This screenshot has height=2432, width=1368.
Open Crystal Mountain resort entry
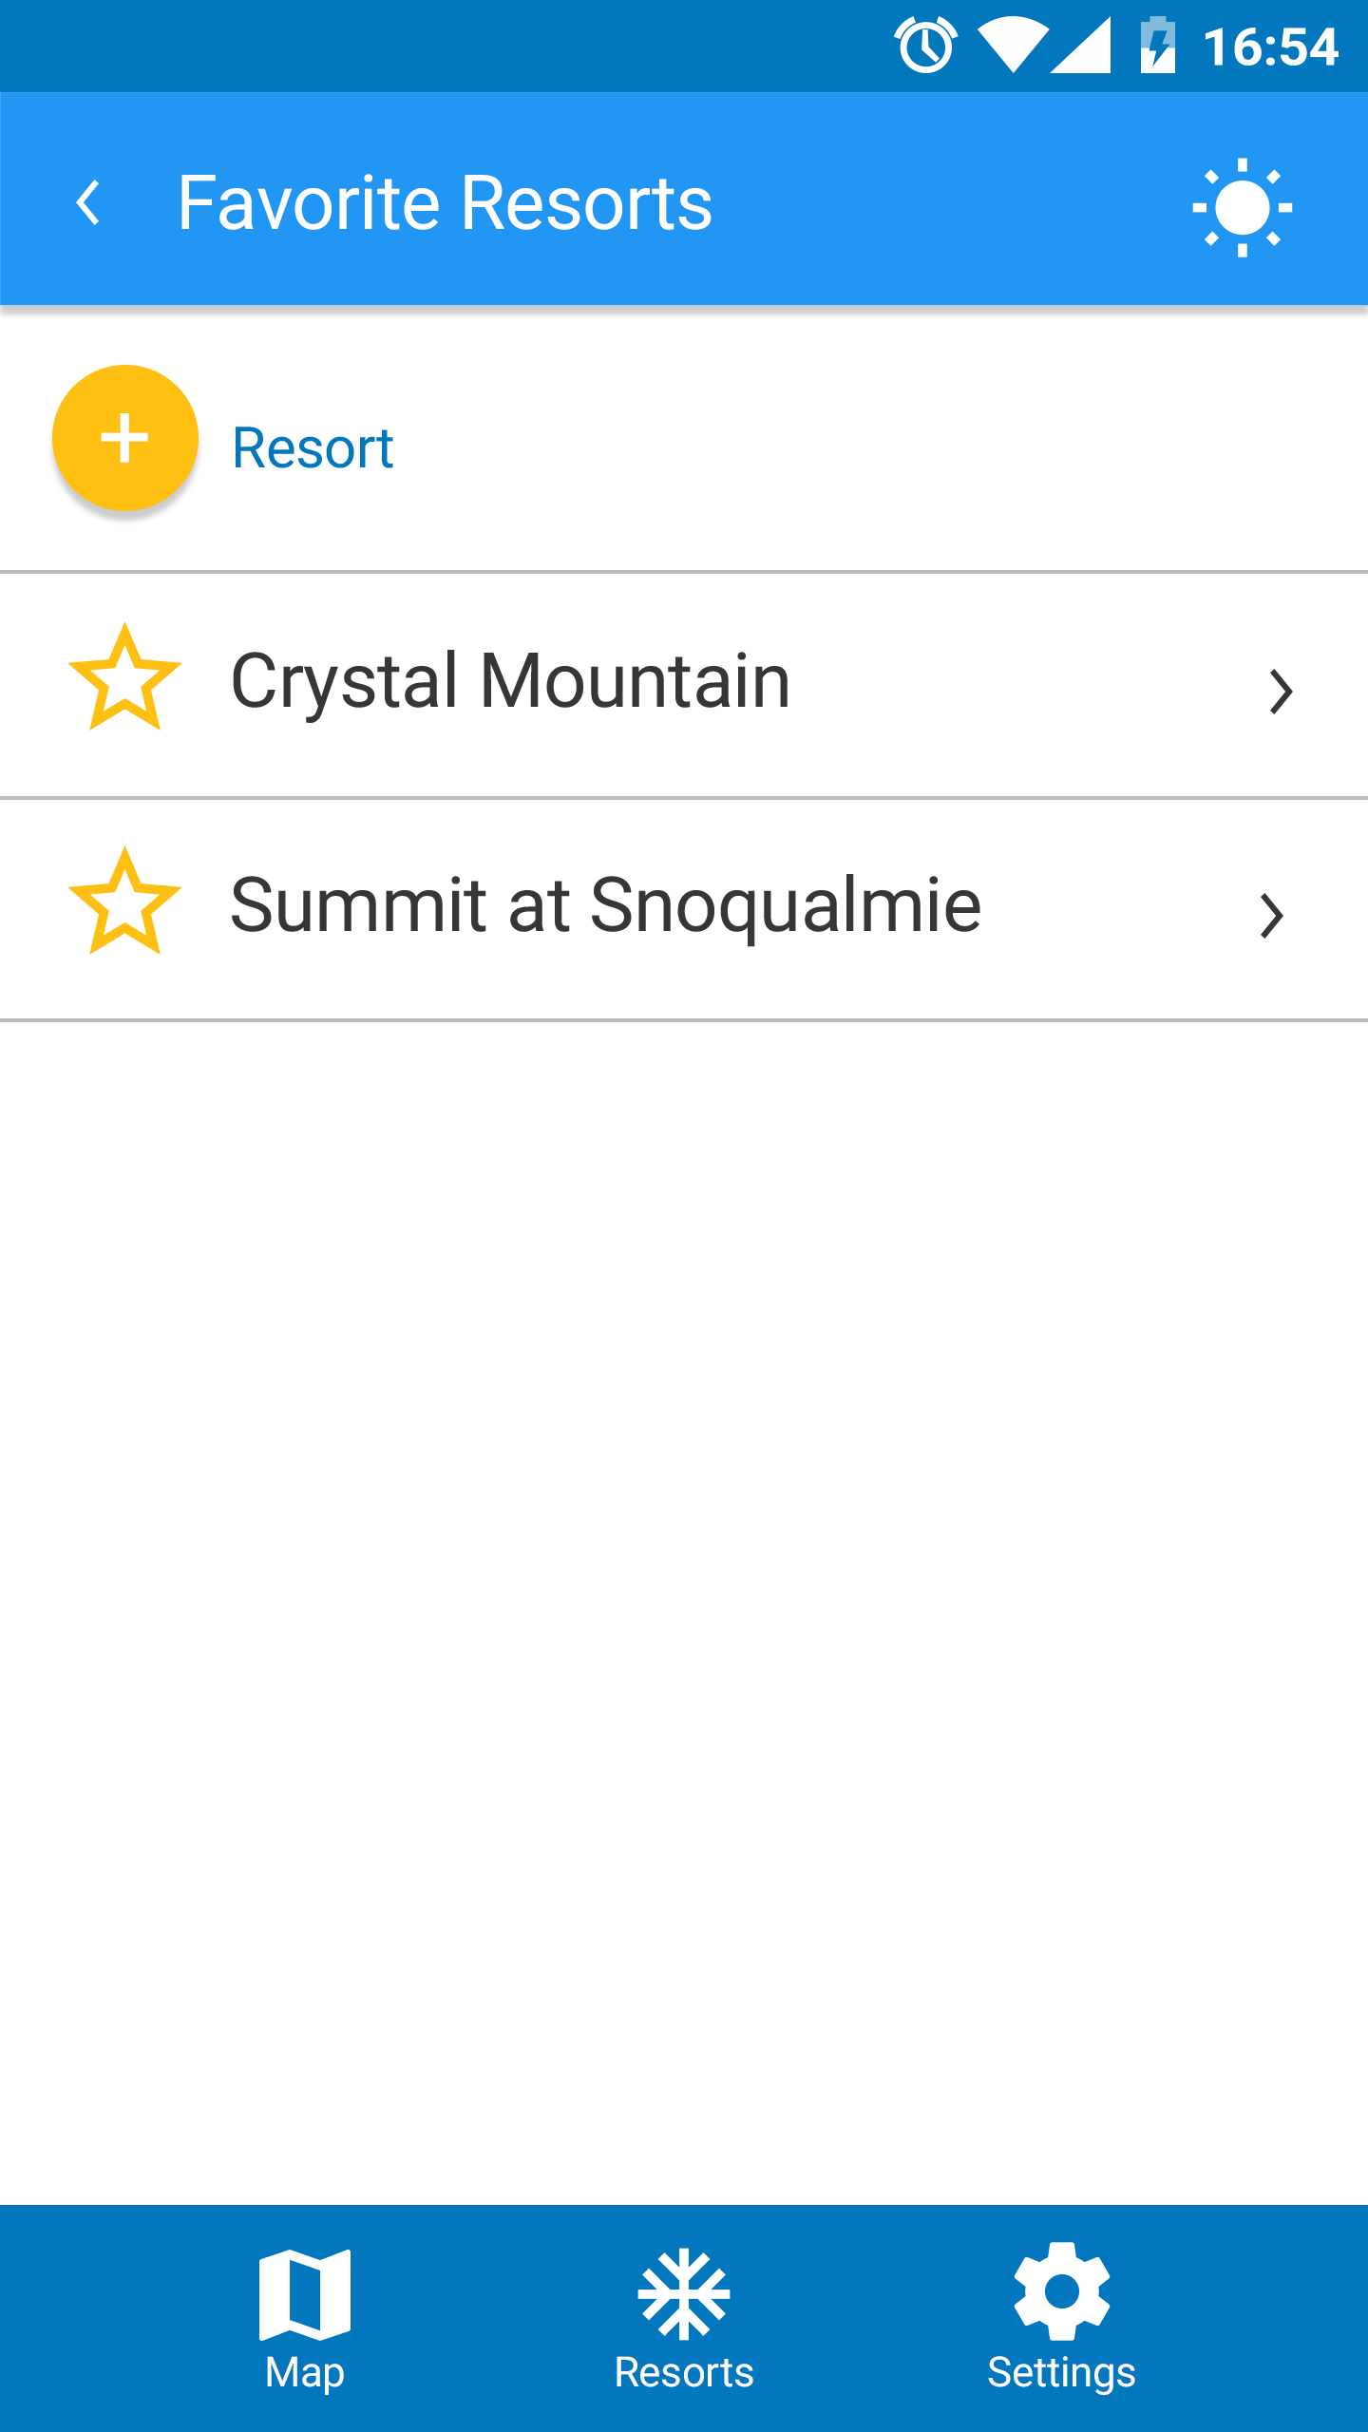(x=684, y=685)
